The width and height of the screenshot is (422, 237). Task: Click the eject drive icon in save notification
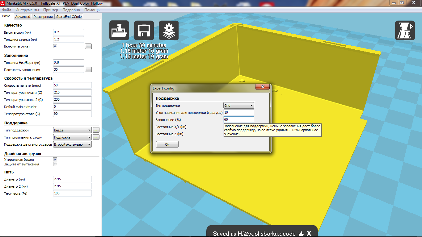[x=301, y=234]
